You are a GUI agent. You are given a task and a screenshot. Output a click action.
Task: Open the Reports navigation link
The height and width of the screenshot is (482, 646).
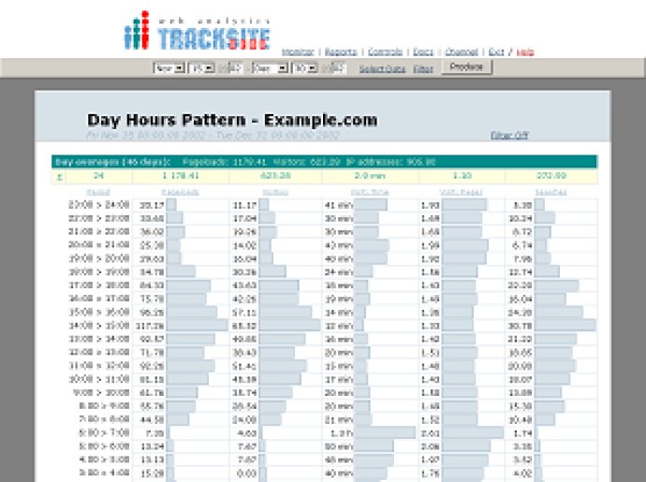(x=341, y=51)
